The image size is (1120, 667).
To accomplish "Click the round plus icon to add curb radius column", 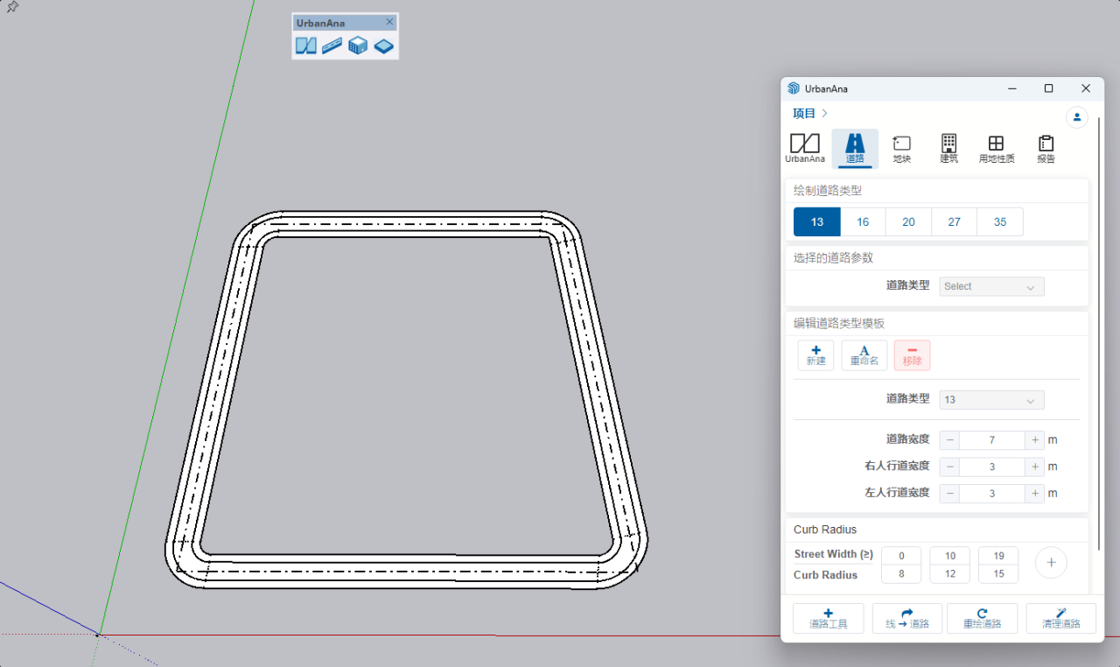I will point(1051,563).
